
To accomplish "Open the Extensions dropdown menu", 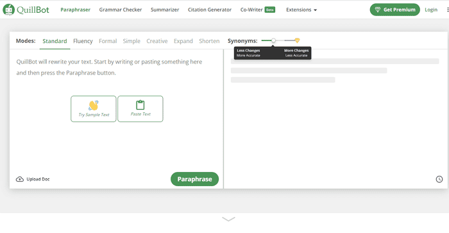I will 301,10.
